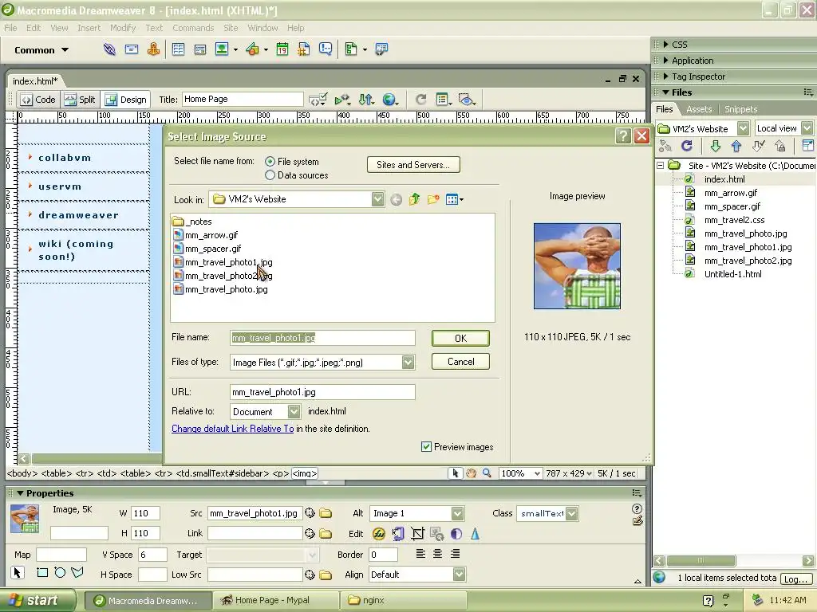Viewport: 817px width, 612px height.
Task: Click the Src point-to-file target icon
Action: tap(310, 513)
